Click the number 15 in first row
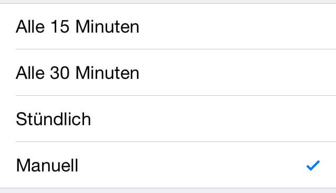Screen dimensions: 336x193 pos(60,27)
